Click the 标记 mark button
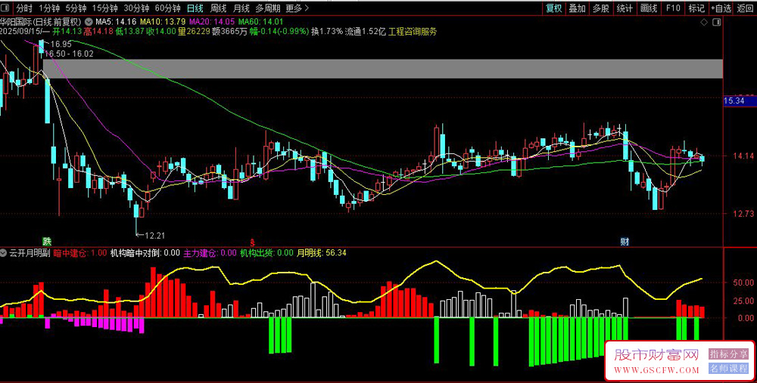The image size is (757, 383). click(x=696, y=8)
